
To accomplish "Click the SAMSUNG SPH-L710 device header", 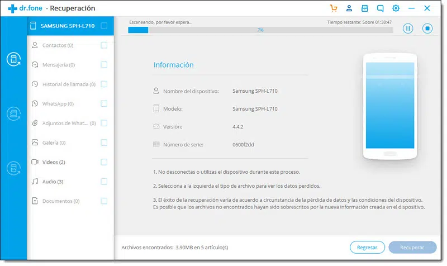I will (70, 26).
